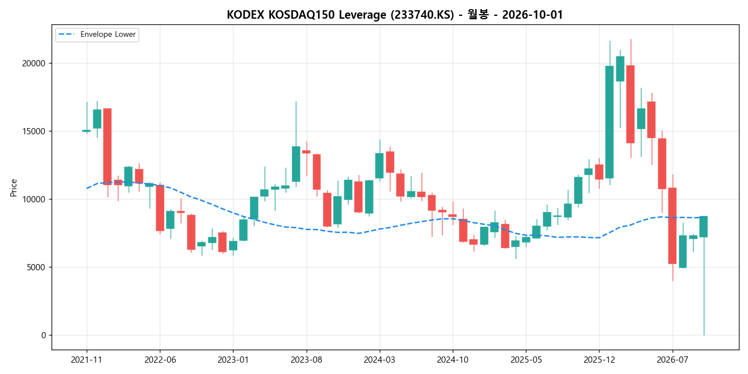Click the 2023-08 x-axis label
Viewport: 748px width, 374px height.
(x=307, y=359)
